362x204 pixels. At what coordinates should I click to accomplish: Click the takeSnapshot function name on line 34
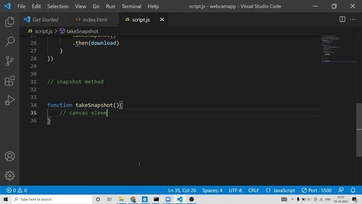click(94, 105)
